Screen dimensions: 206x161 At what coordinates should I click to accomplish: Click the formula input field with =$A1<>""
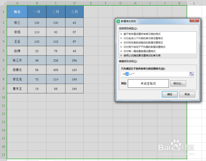155,74
